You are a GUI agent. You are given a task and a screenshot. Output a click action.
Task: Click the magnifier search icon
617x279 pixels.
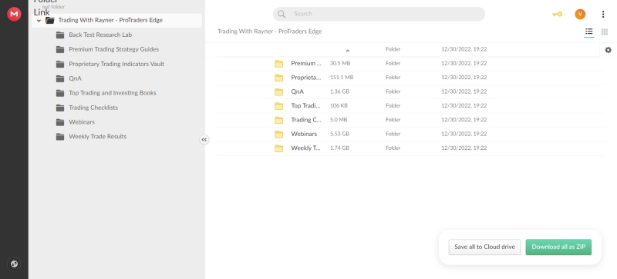(x=282, y=14)
